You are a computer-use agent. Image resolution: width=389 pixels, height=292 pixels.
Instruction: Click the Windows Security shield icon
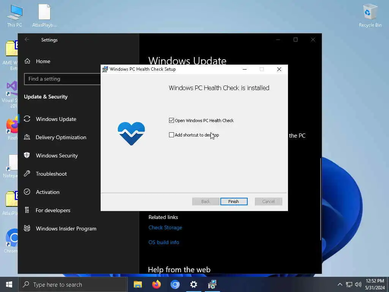(x=27, y=155)
